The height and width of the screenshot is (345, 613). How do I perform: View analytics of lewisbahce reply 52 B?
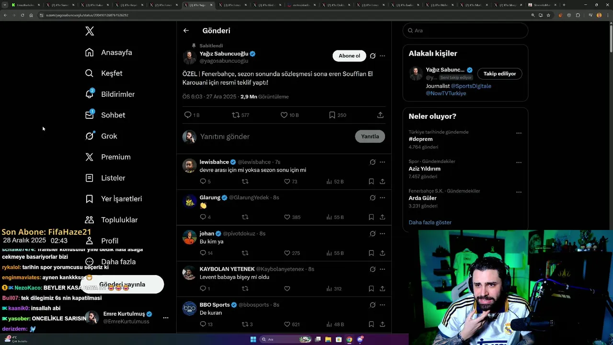(x=335, y=182)
